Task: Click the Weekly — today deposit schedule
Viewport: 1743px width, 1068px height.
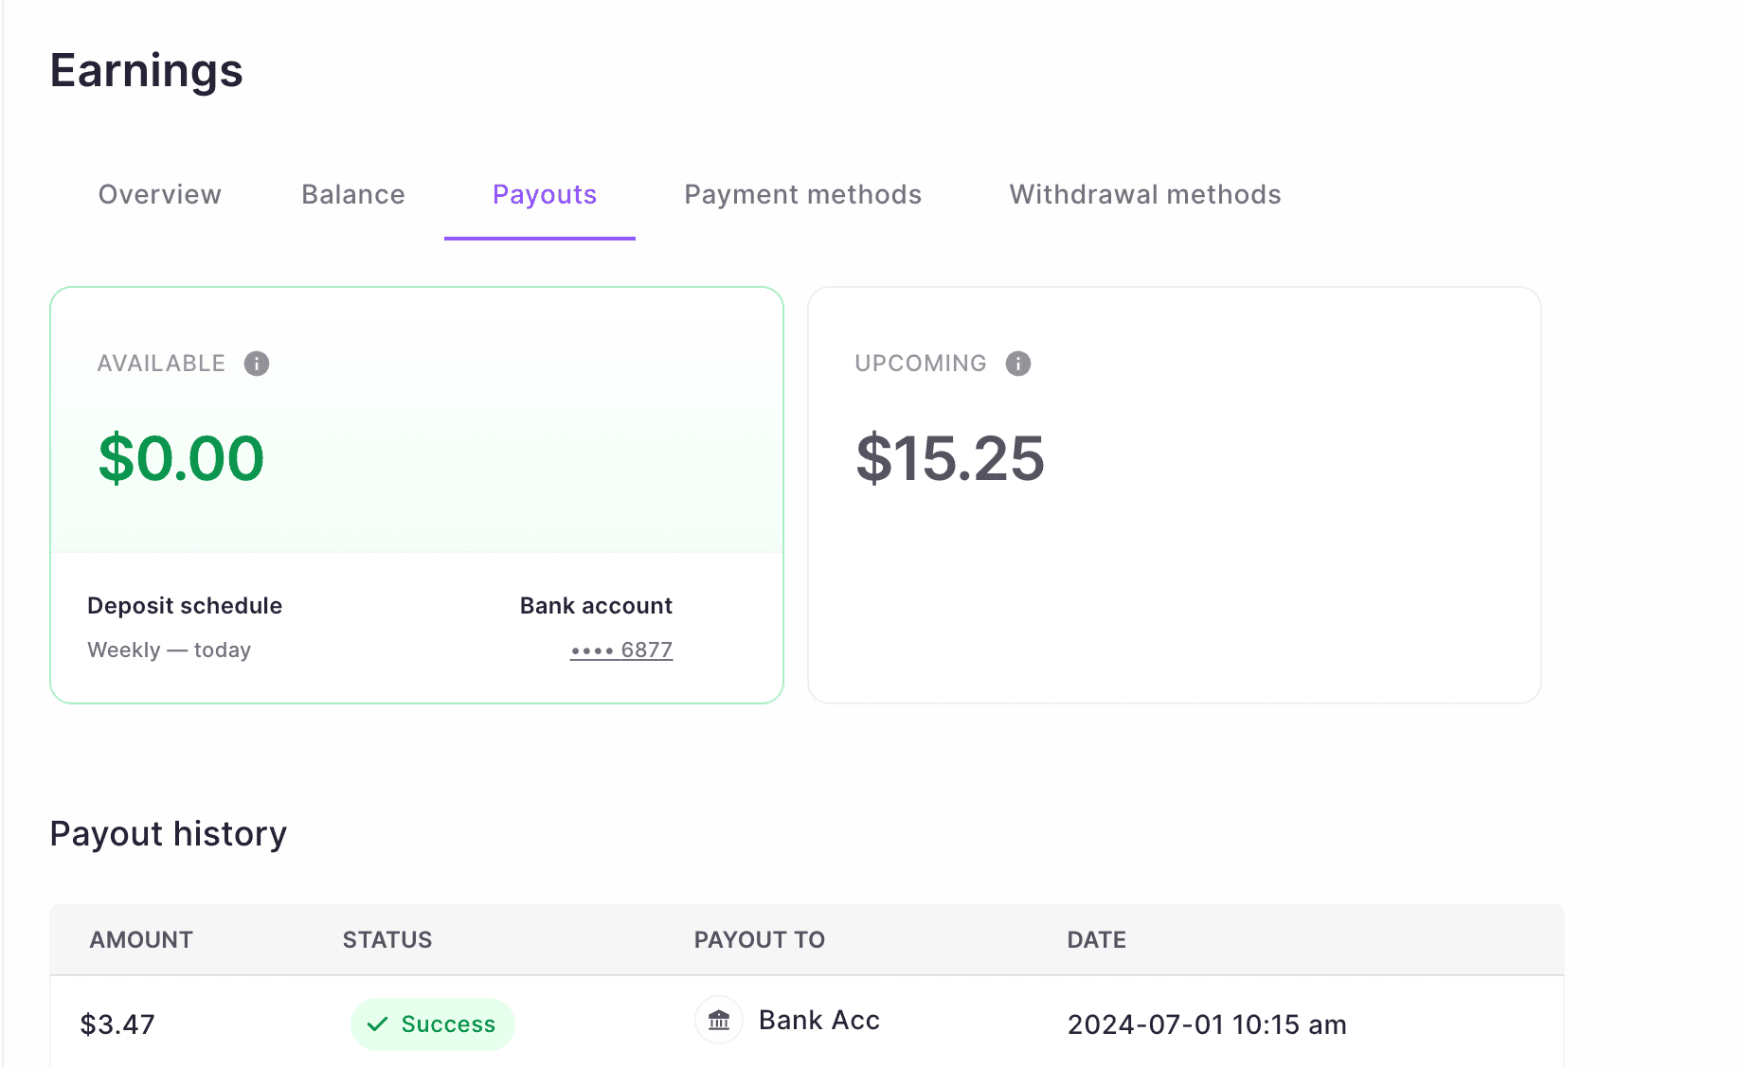Action: [x=170, y=650]
